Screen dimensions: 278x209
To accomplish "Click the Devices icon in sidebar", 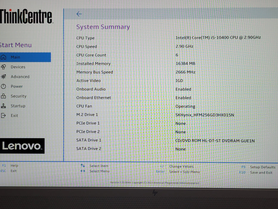I will coord(3,67).
